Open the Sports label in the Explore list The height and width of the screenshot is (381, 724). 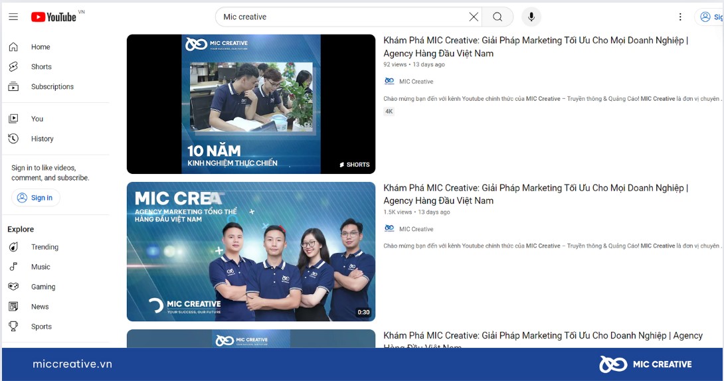[x=42, y=327]
